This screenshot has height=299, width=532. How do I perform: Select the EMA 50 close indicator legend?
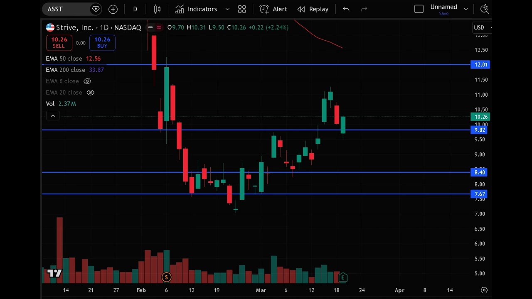(73, 59)
